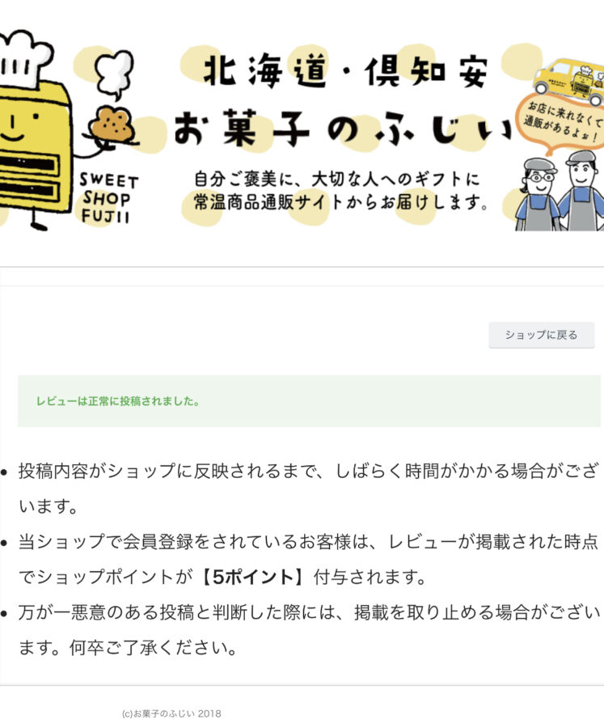Click the (c)お菓子のふじい 2018 copyright footer
604x728 pixels.
171,713
